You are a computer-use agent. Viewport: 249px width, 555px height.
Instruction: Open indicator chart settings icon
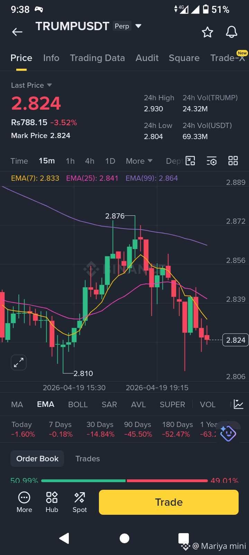239,404
